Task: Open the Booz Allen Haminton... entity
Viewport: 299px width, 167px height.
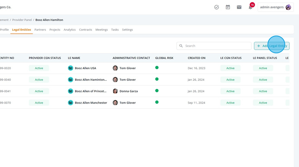Action: coord(91,80)
